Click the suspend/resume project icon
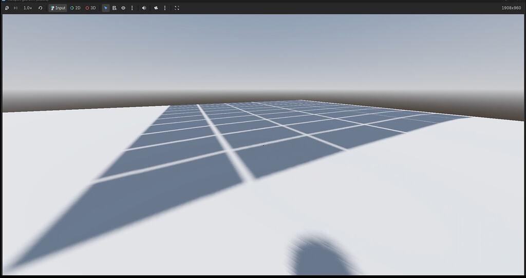The image size is (526, 278). tap(7, 8)
